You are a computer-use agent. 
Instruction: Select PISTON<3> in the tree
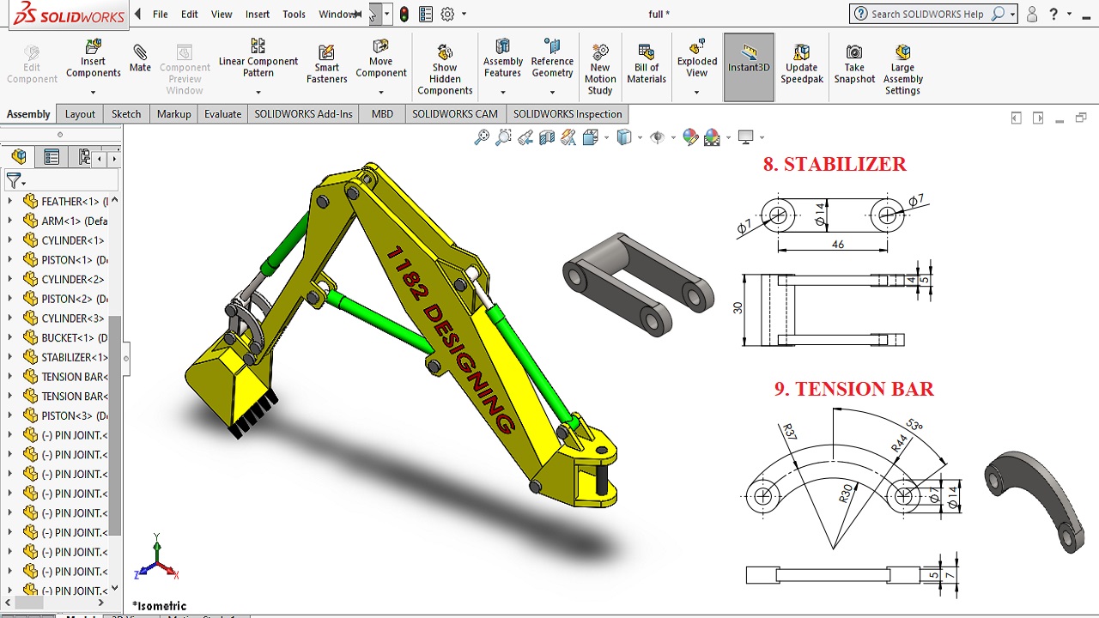(x=65, y=416)
